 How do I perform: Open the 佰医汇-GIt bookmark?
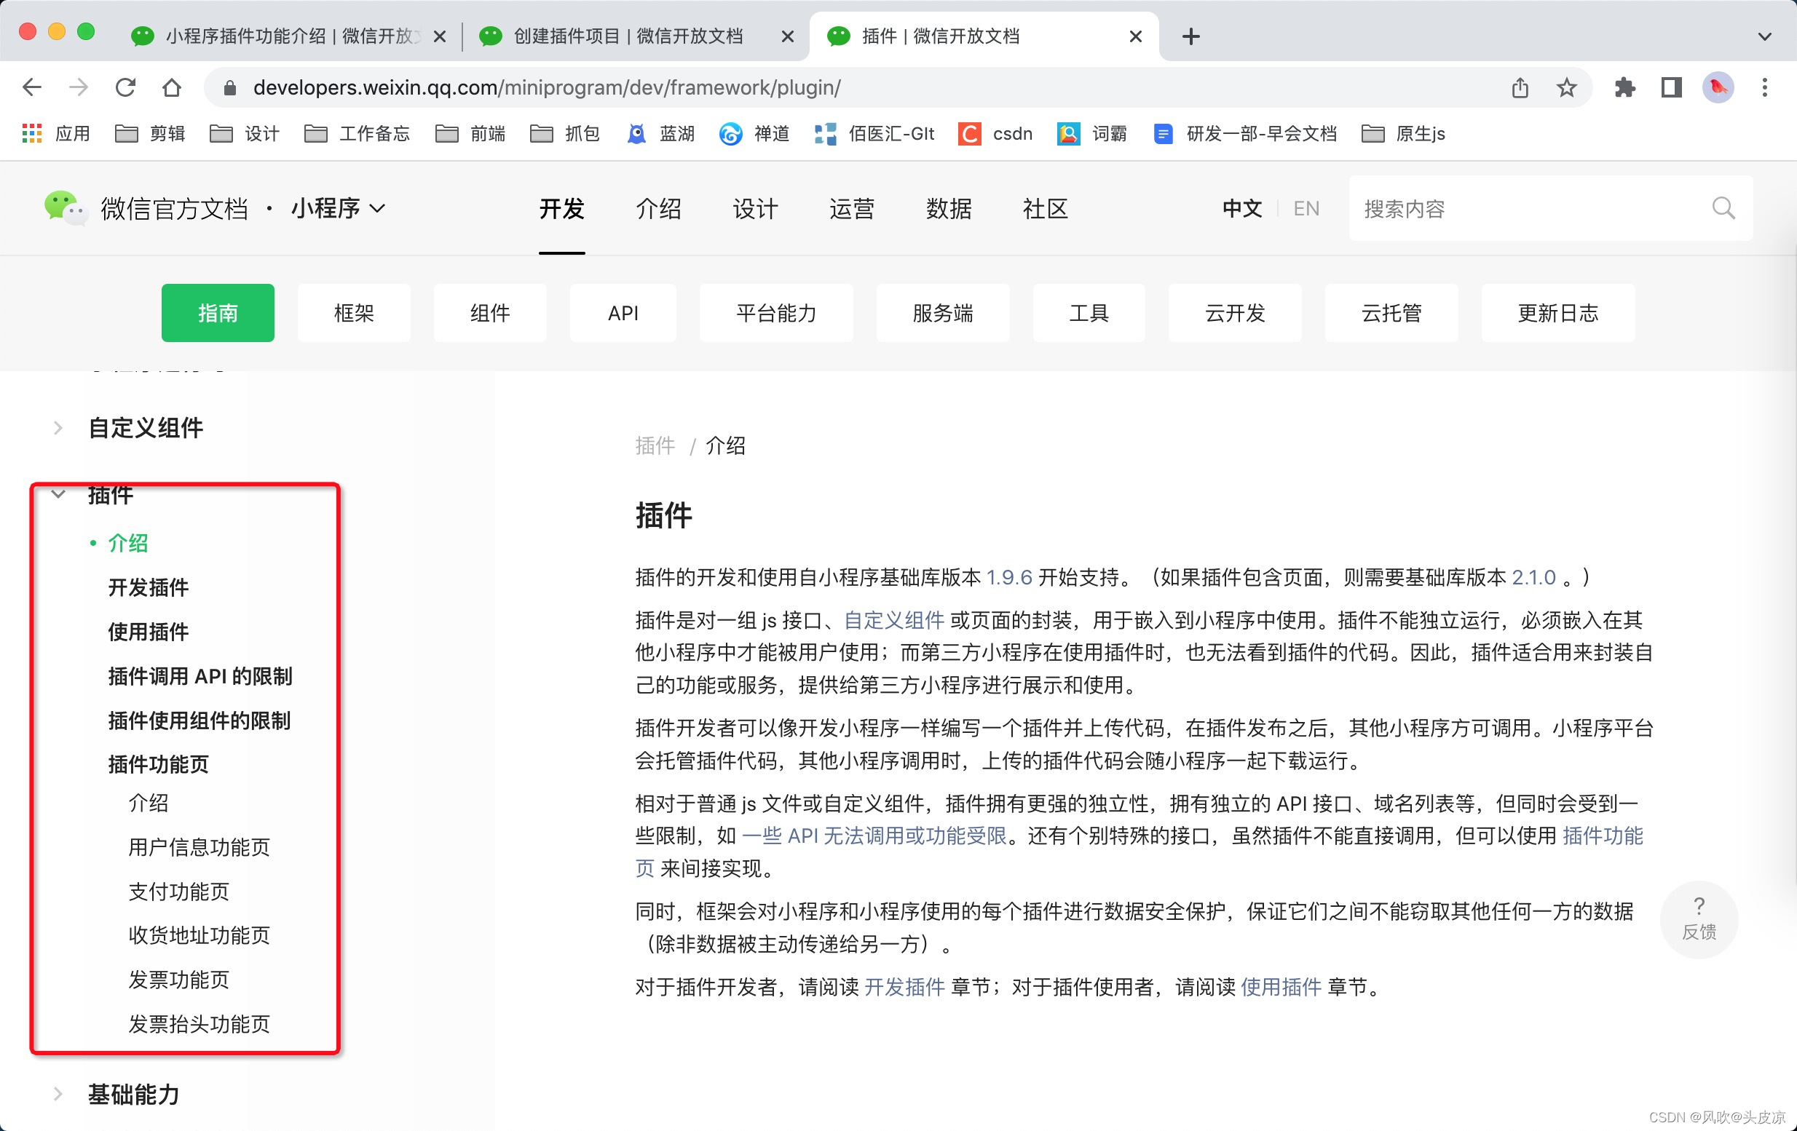tap(874, 133)
